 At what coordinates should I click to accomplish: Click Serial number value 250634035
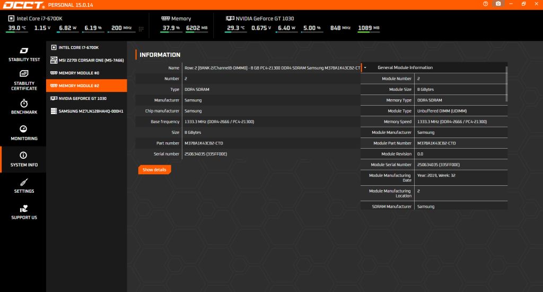(206, 154)
